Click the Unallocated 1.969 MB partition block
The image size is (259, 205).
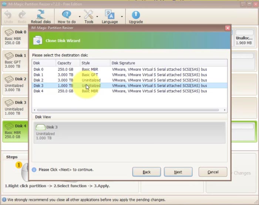click(x=244, y=38)
